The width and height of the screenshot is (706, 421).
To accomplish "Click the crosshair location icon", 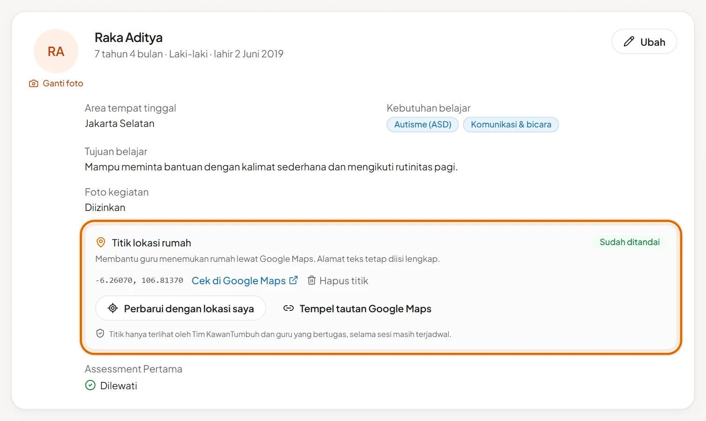I will pyautogui.click(x=113, y=308).
